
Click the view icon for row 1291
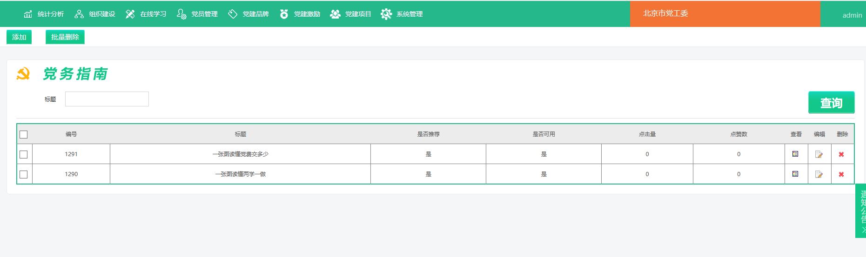(x=795, y=154)
